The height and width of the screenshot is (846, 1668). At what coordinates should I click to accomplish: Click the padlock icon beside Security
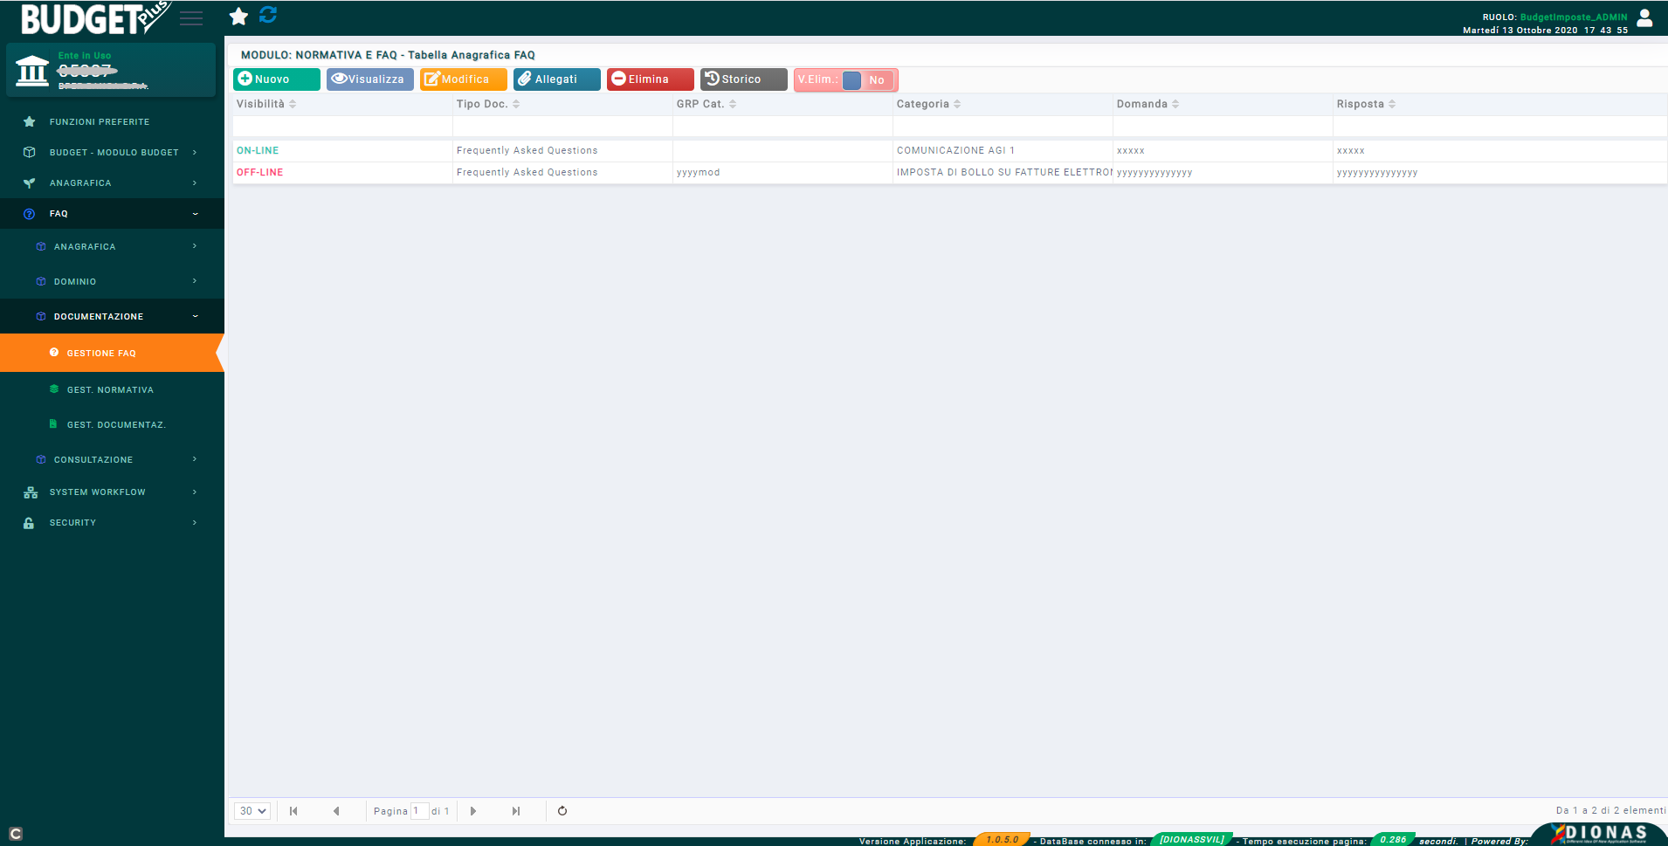pyautogui.click(x=29, y=523)
